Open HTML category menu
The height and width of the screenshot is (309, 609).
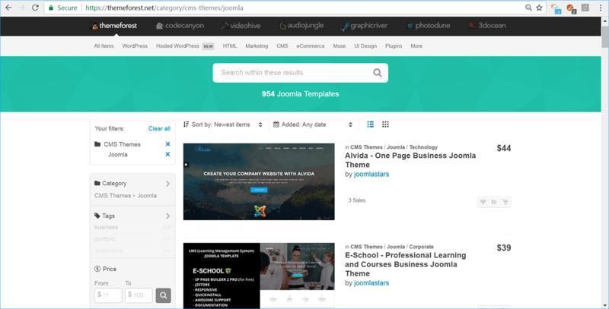click(230, 46)
